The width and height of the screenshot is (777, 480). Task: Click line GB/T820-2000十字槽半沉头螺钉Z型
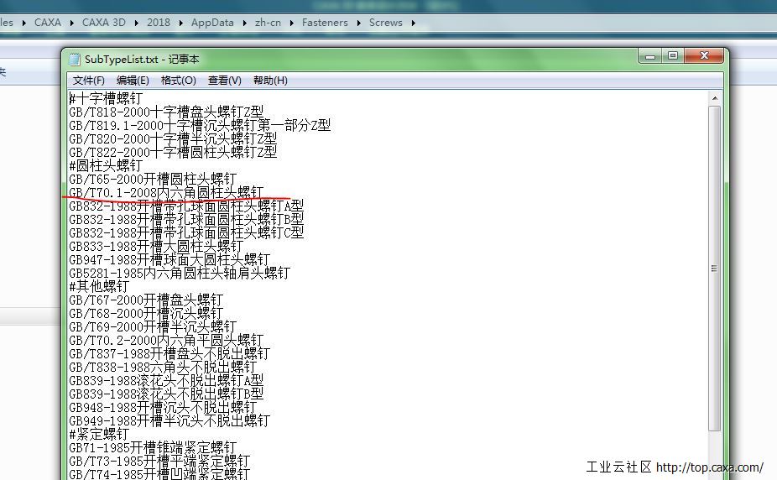click(x=173, y=138)
